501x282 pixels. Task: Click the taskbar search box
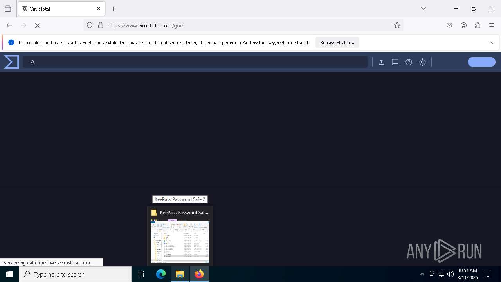pyautogui.click(x=75, y=274)
